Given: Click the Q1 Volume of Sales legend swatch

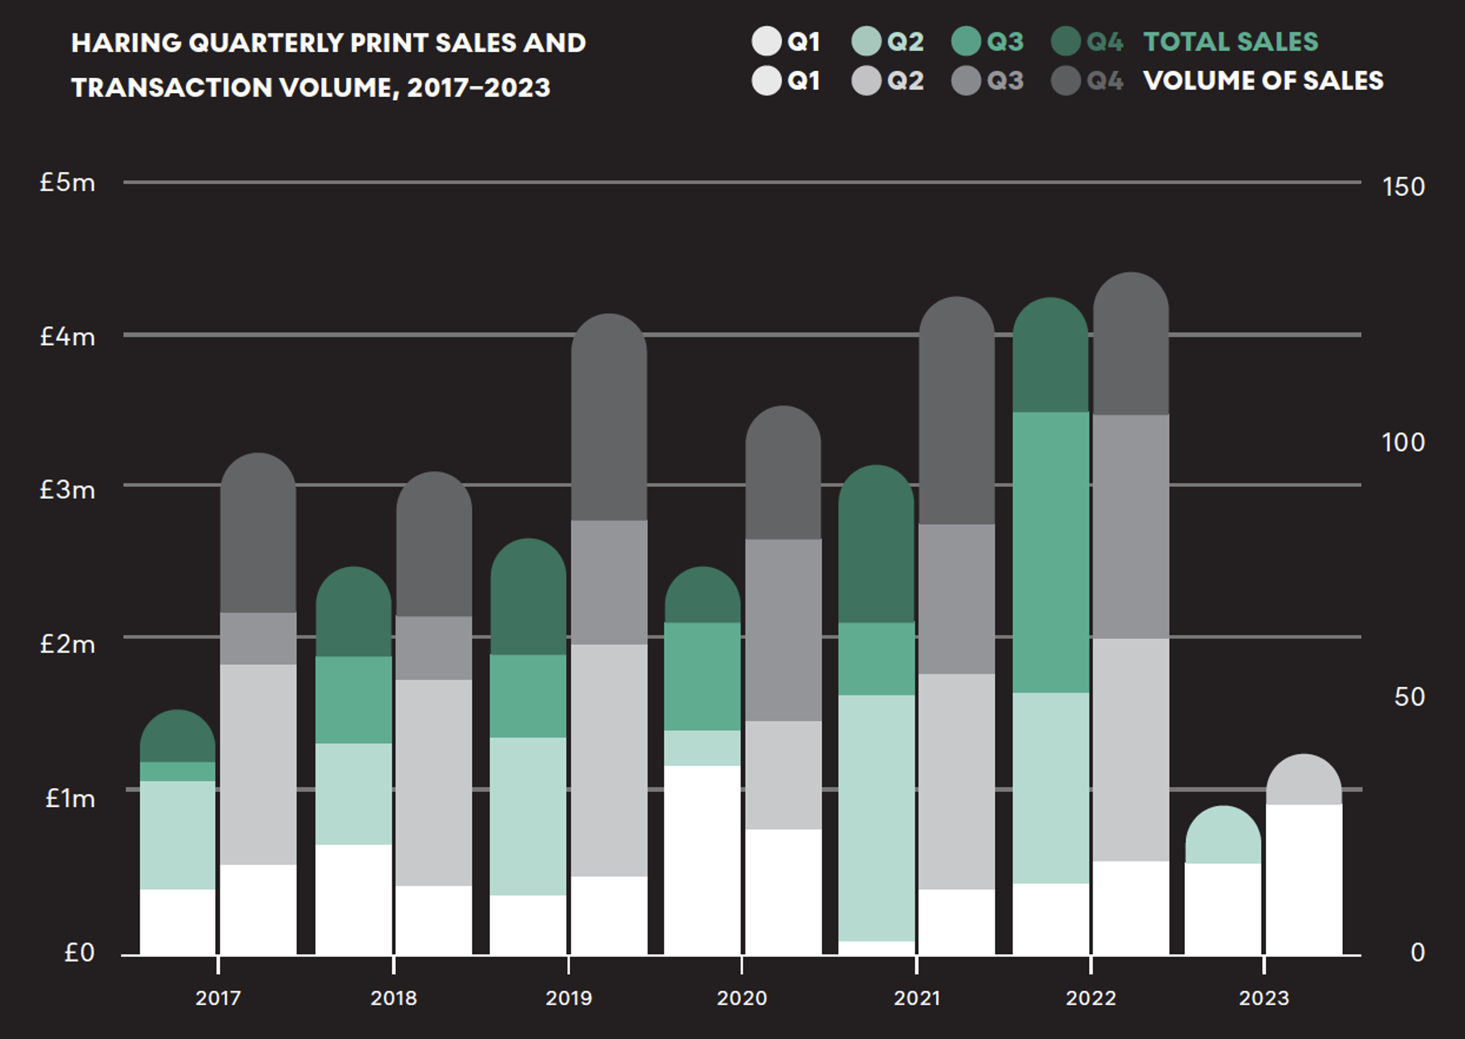Looking at the screenshot, I should pyautogui.click(x=766, y=81).
